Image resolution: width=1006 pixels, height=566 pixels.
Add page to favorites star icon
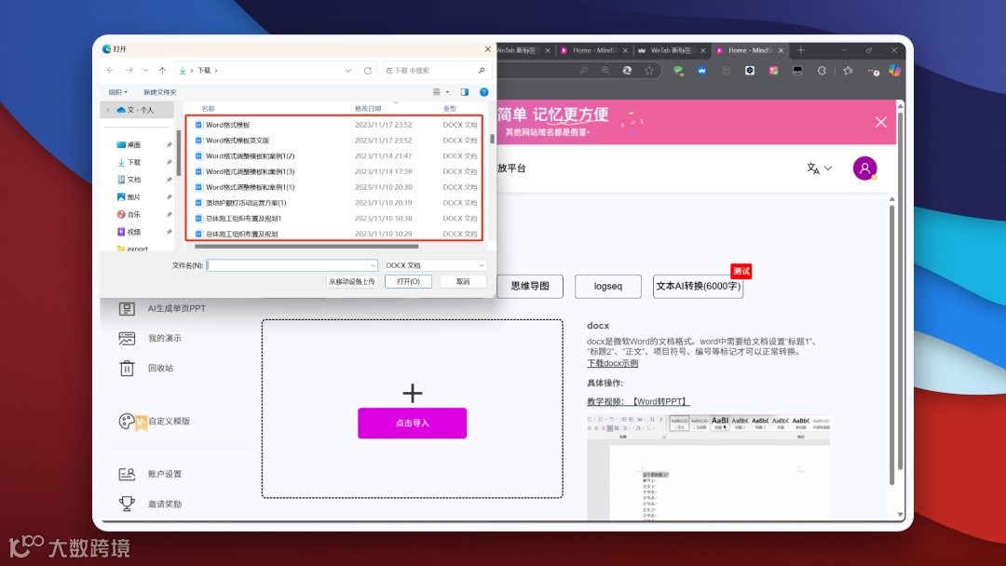(648, 71)
